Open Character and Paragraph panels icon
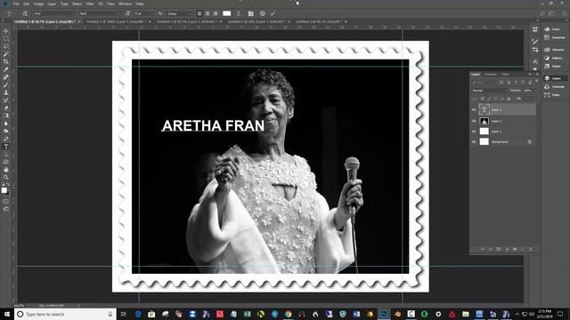Image resolution: width=570 pixels, height=320 pixels. (251, 13)
